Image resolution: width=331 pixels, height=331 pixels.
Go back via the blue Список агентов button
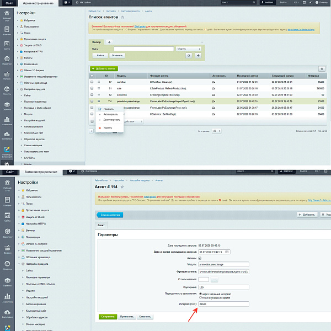coord(110,215)
